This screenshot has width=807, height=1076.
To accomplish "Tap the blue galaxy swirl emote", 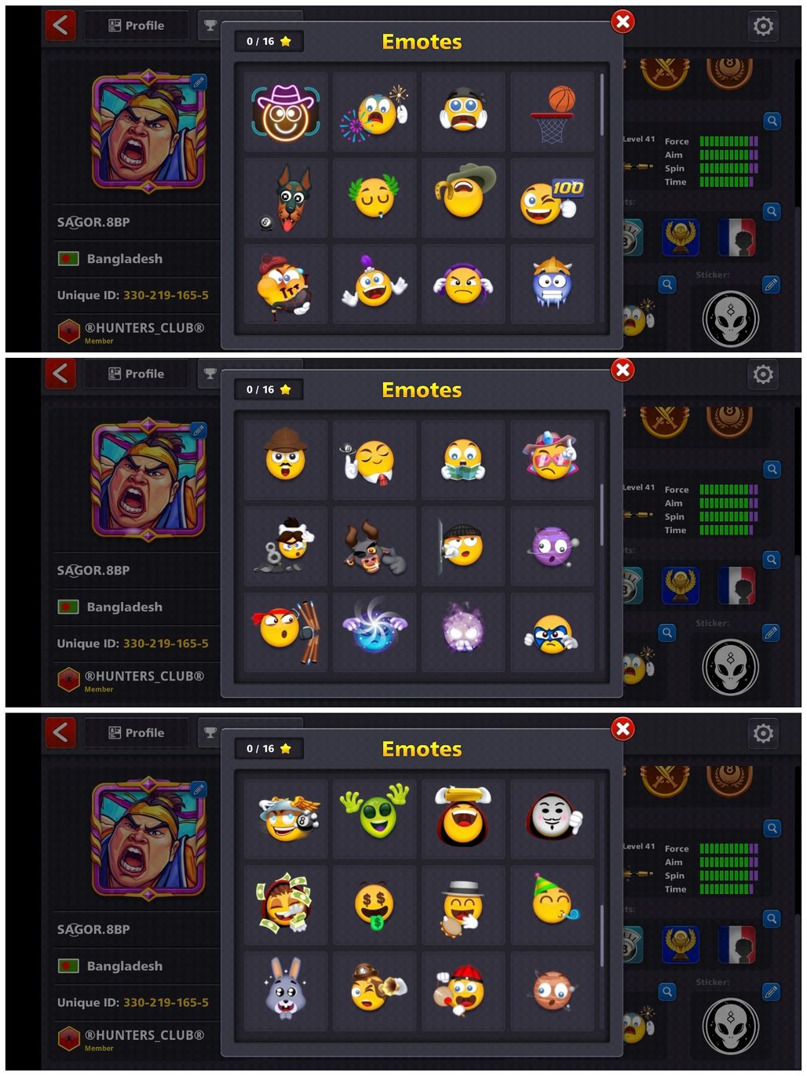I will coord(374,632).
